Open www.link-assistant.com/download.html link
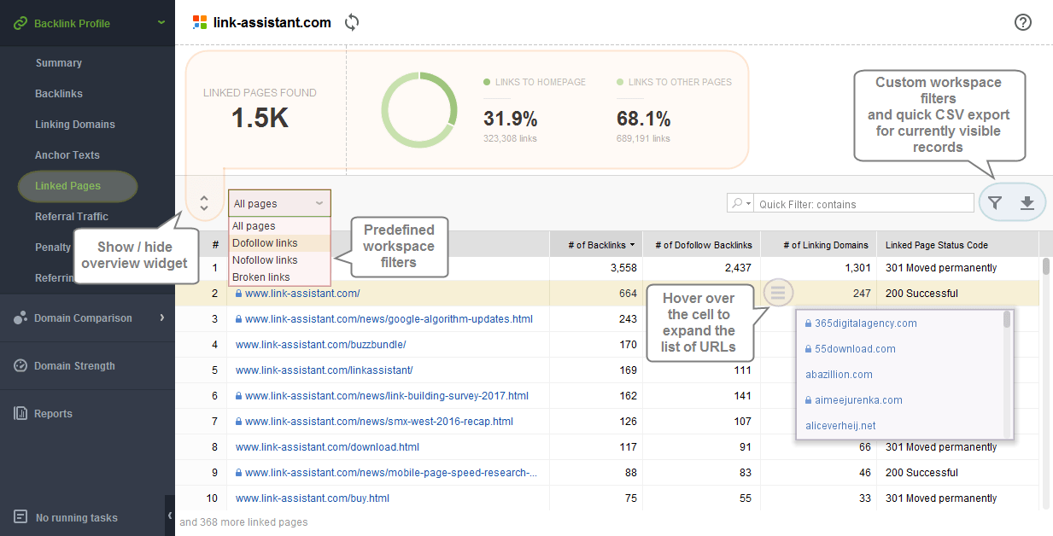This screenshot has height=536, width=1053. pyautogui.click(x=327, y=447)
